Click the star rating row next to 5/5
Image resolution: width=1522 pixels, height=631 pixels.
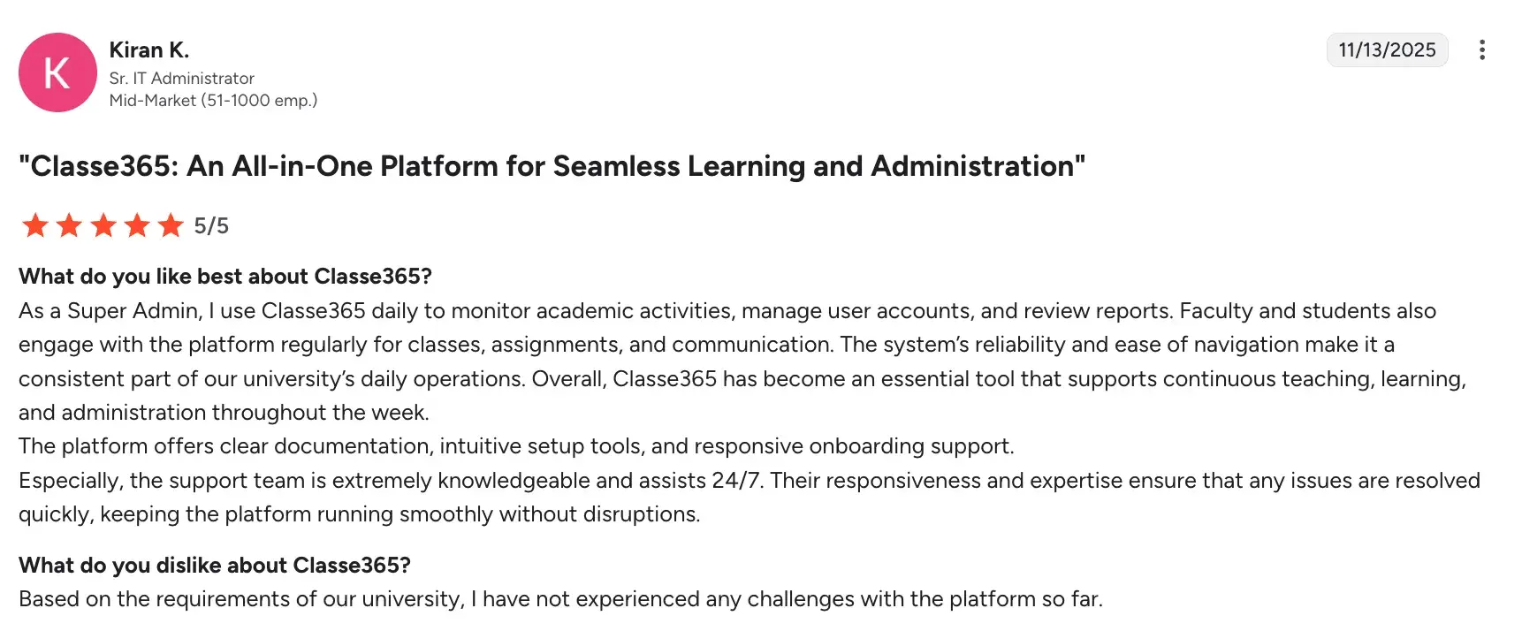point(102,225)
